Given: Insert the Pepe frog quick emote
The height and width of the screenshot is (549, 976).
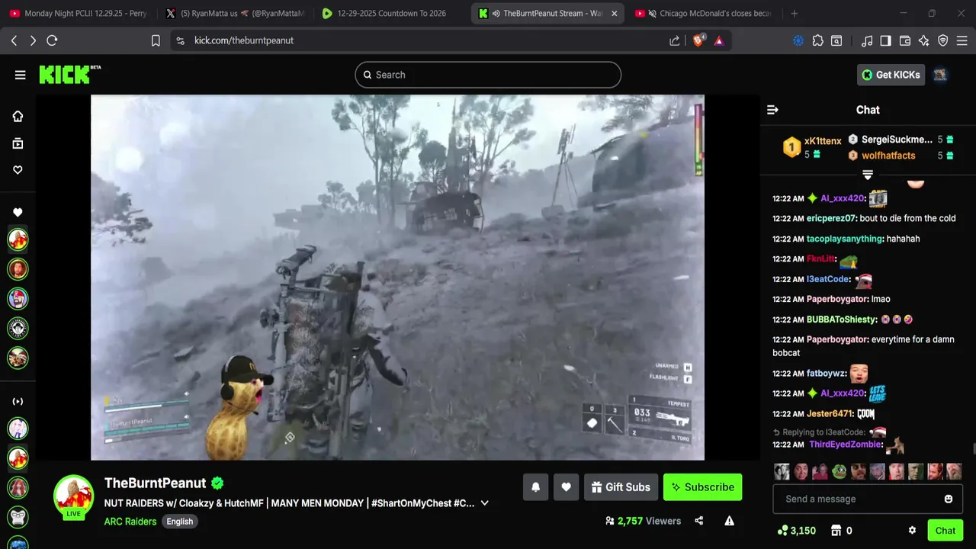Looking at the screenshot, I should point(840,471).
